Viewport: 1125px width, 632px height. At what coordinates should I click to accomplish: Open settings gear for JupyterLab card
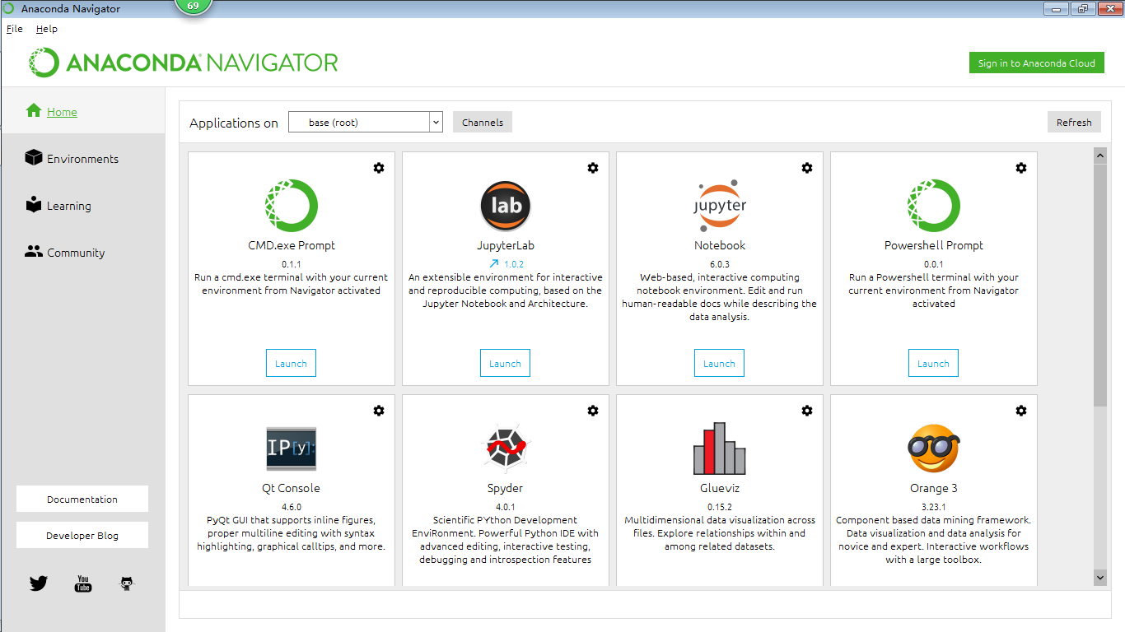tap(593, 168)
